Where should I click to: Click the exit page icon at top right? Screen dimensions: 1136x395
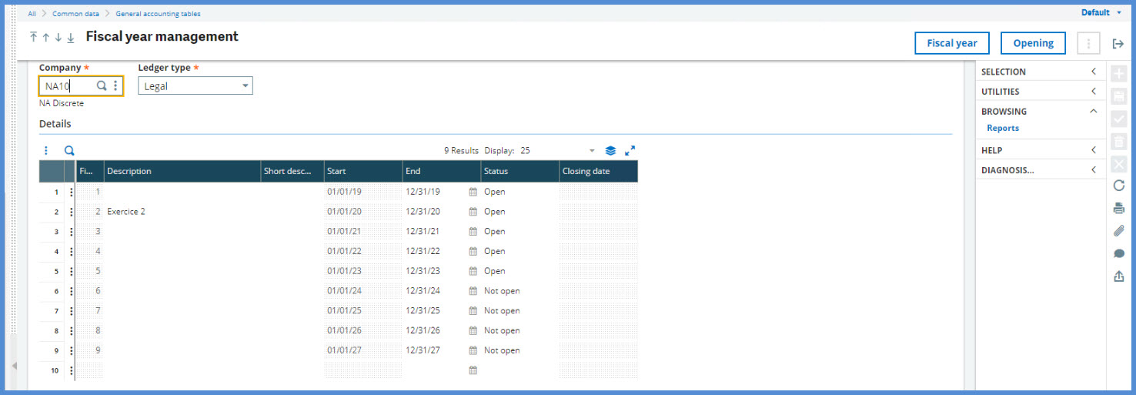1118,44
